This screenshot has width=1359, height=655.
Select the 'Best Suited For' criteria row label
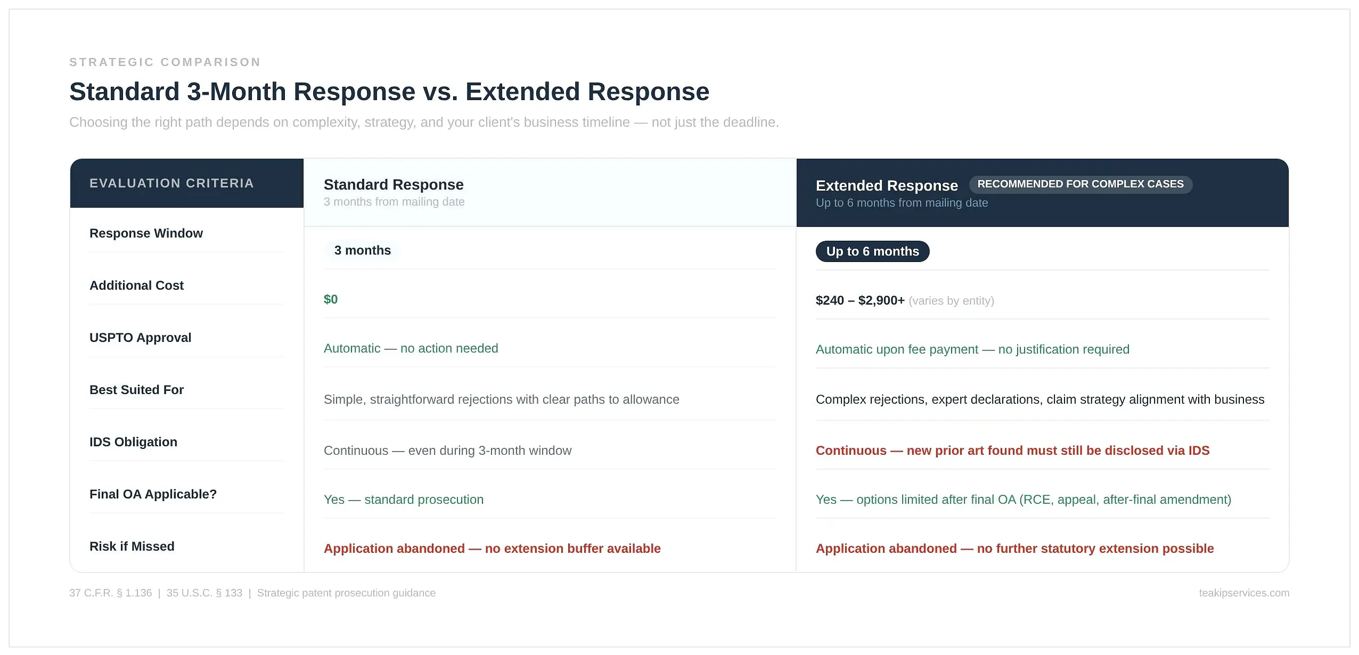tap(136, 390)
